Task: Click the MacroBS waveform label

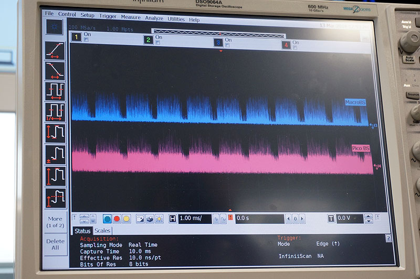Action: pos(355,102)
